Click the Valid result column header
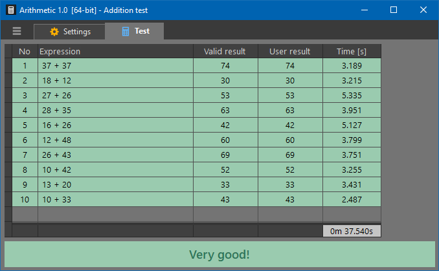The height and width of the screenshot is (271, 439). pos(225,51)
